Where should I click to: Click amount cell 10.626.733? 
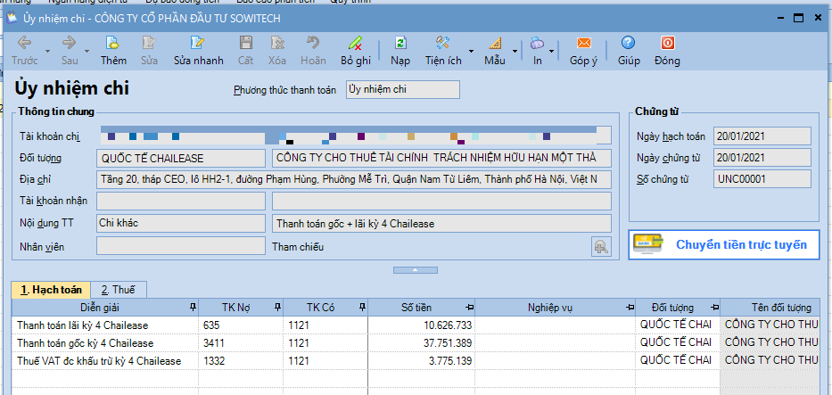(x=421, y=325)
